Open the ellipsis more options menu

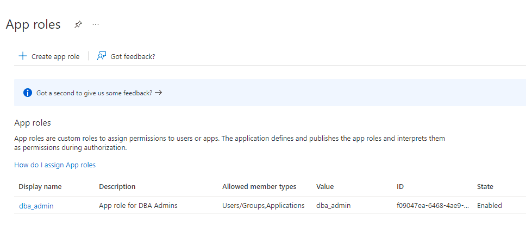96,25
